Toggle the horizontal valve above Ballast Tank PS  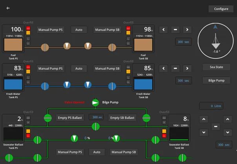pyautogui.click(x=48, y=118)
